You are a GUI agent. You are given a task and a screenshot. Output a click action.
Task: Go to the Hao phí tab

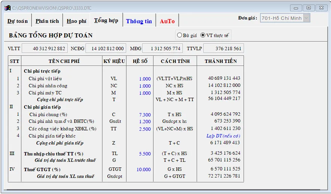[x=77, y=21]
